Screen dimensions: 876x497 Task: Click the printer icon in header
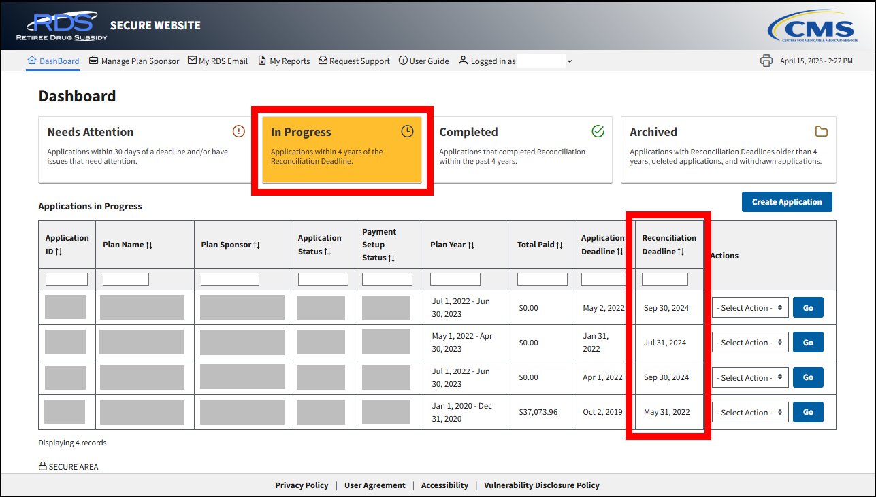(766, 61)
